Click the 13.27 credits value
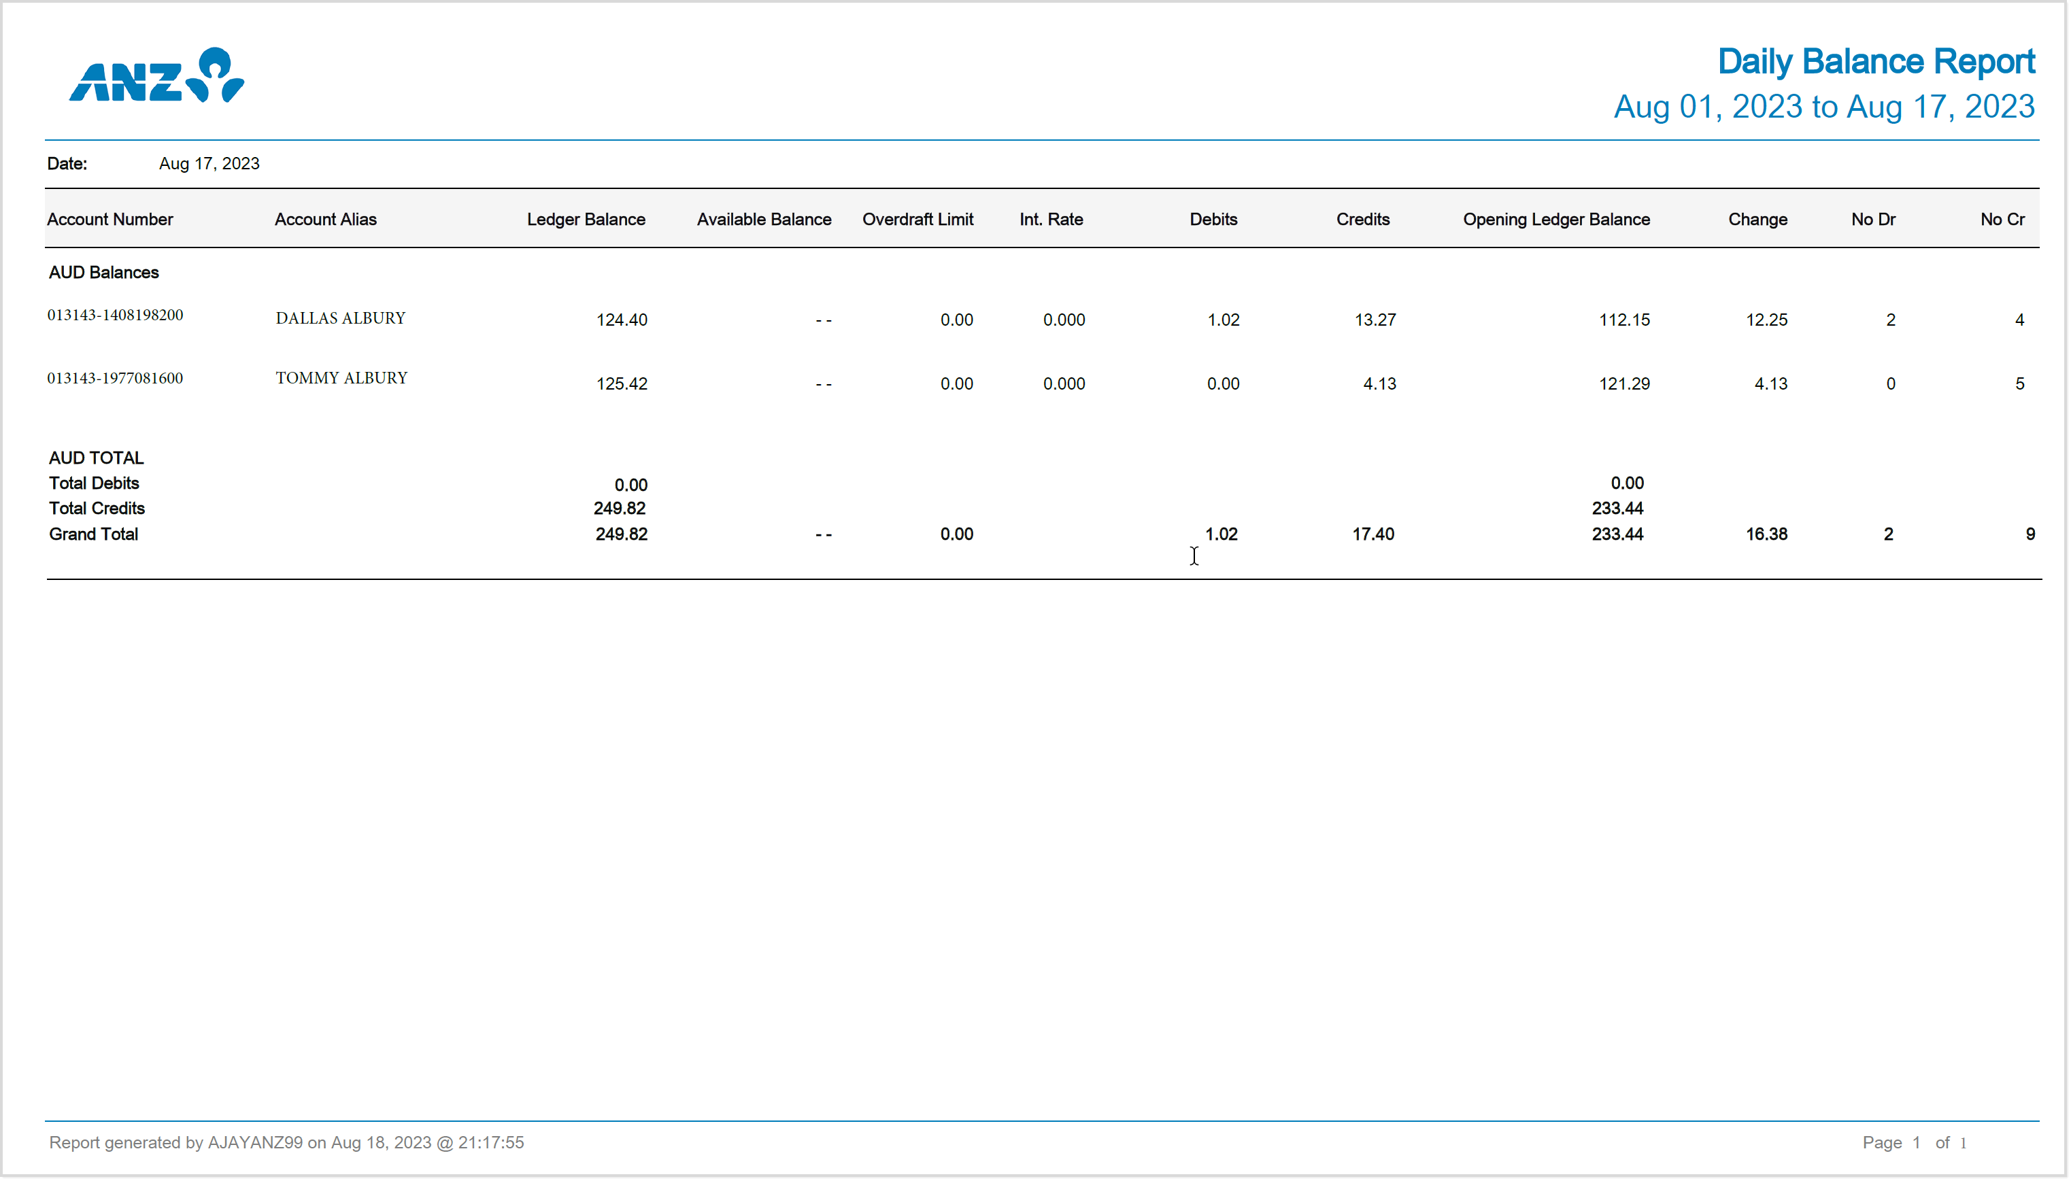Viewport: 2071px width, 1181px height. click(1374, 320)
